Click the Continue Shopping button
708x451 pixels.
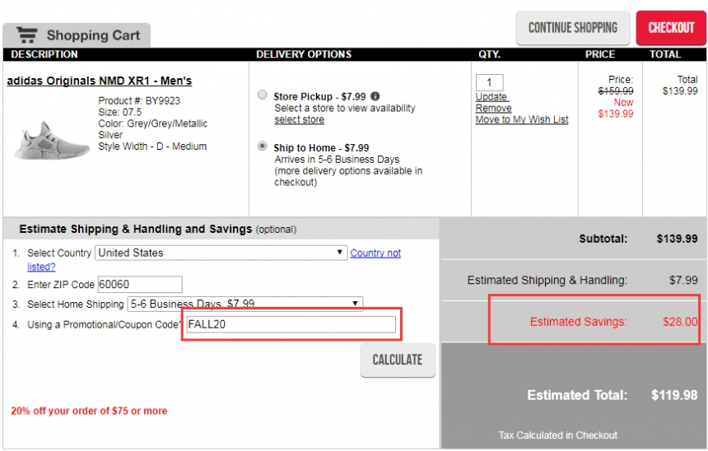click(x=573, y=28)
